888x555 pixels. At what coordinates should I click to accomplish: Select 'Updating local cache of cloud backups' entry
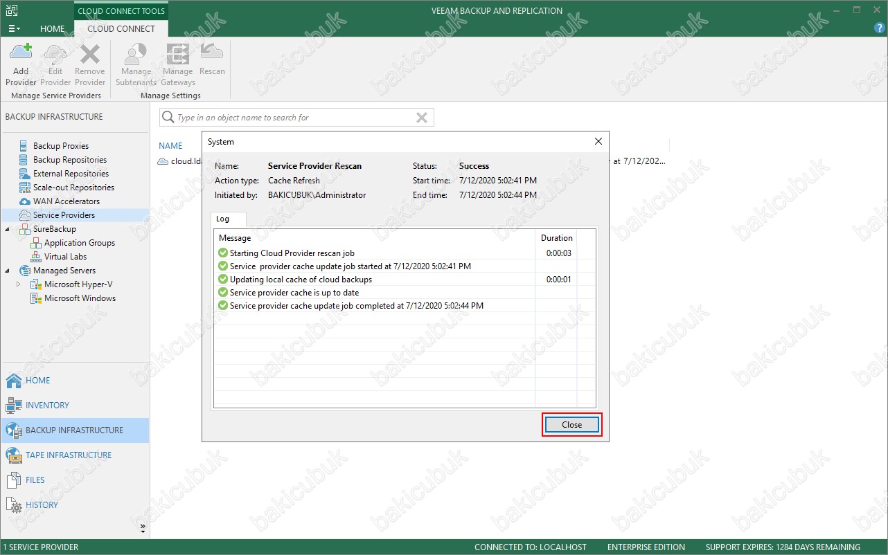click(x=301, y=280)
